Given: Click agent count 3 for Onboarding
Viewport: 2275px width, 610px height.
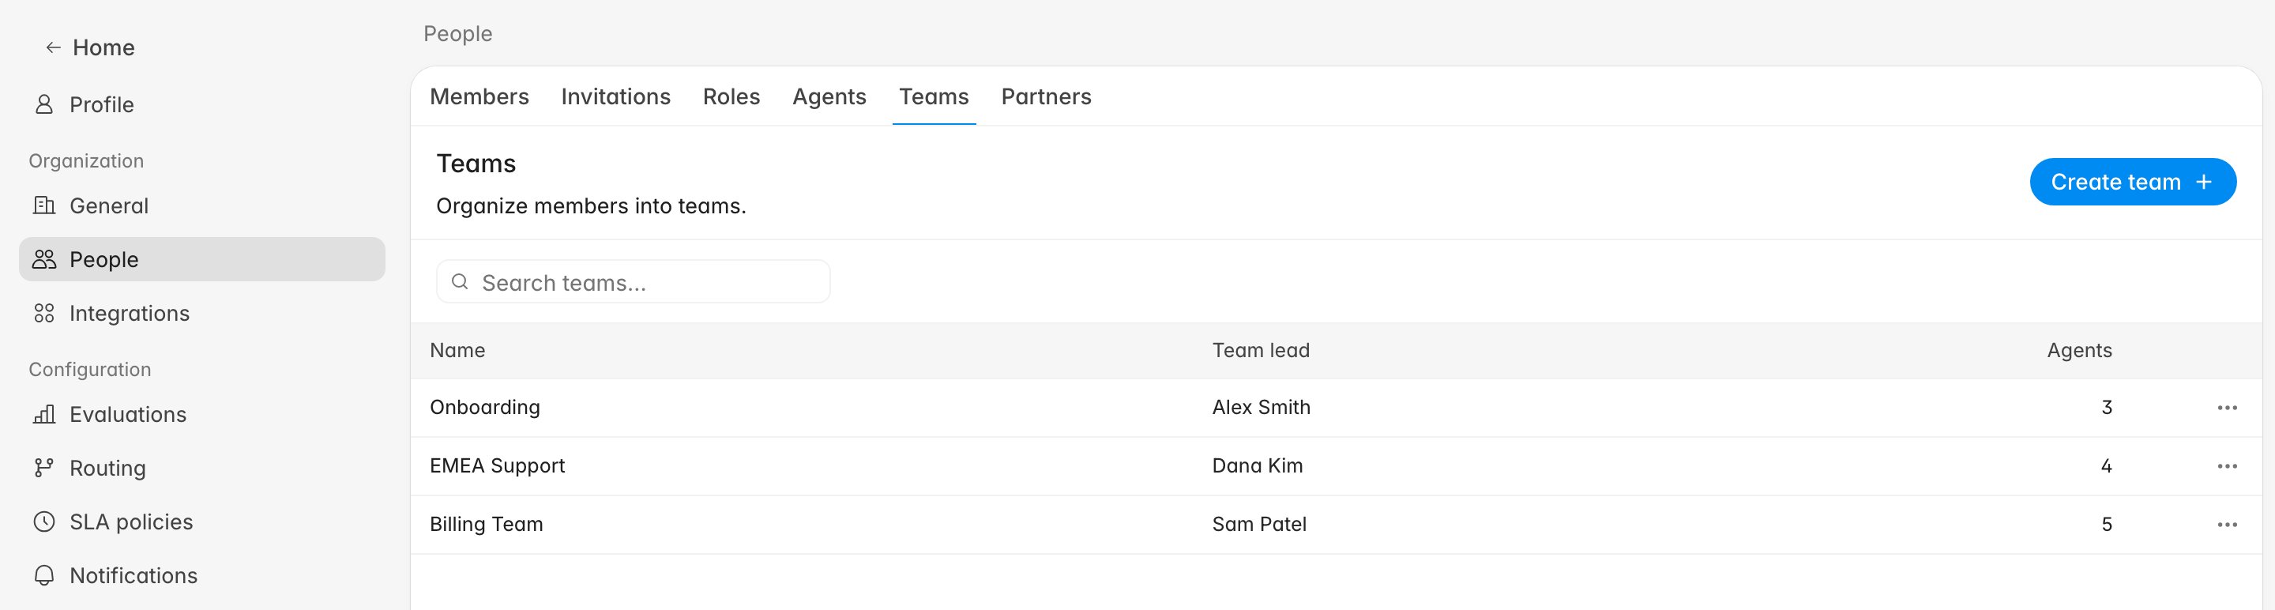Looking at the screenshot, I should tap(2106, 408).
